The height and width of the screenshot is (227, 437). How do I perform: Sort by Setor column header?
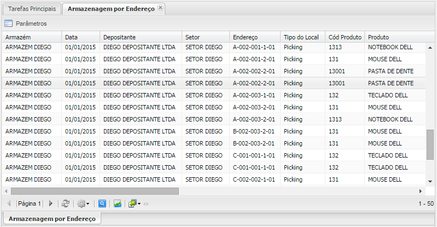click(206, 37)
